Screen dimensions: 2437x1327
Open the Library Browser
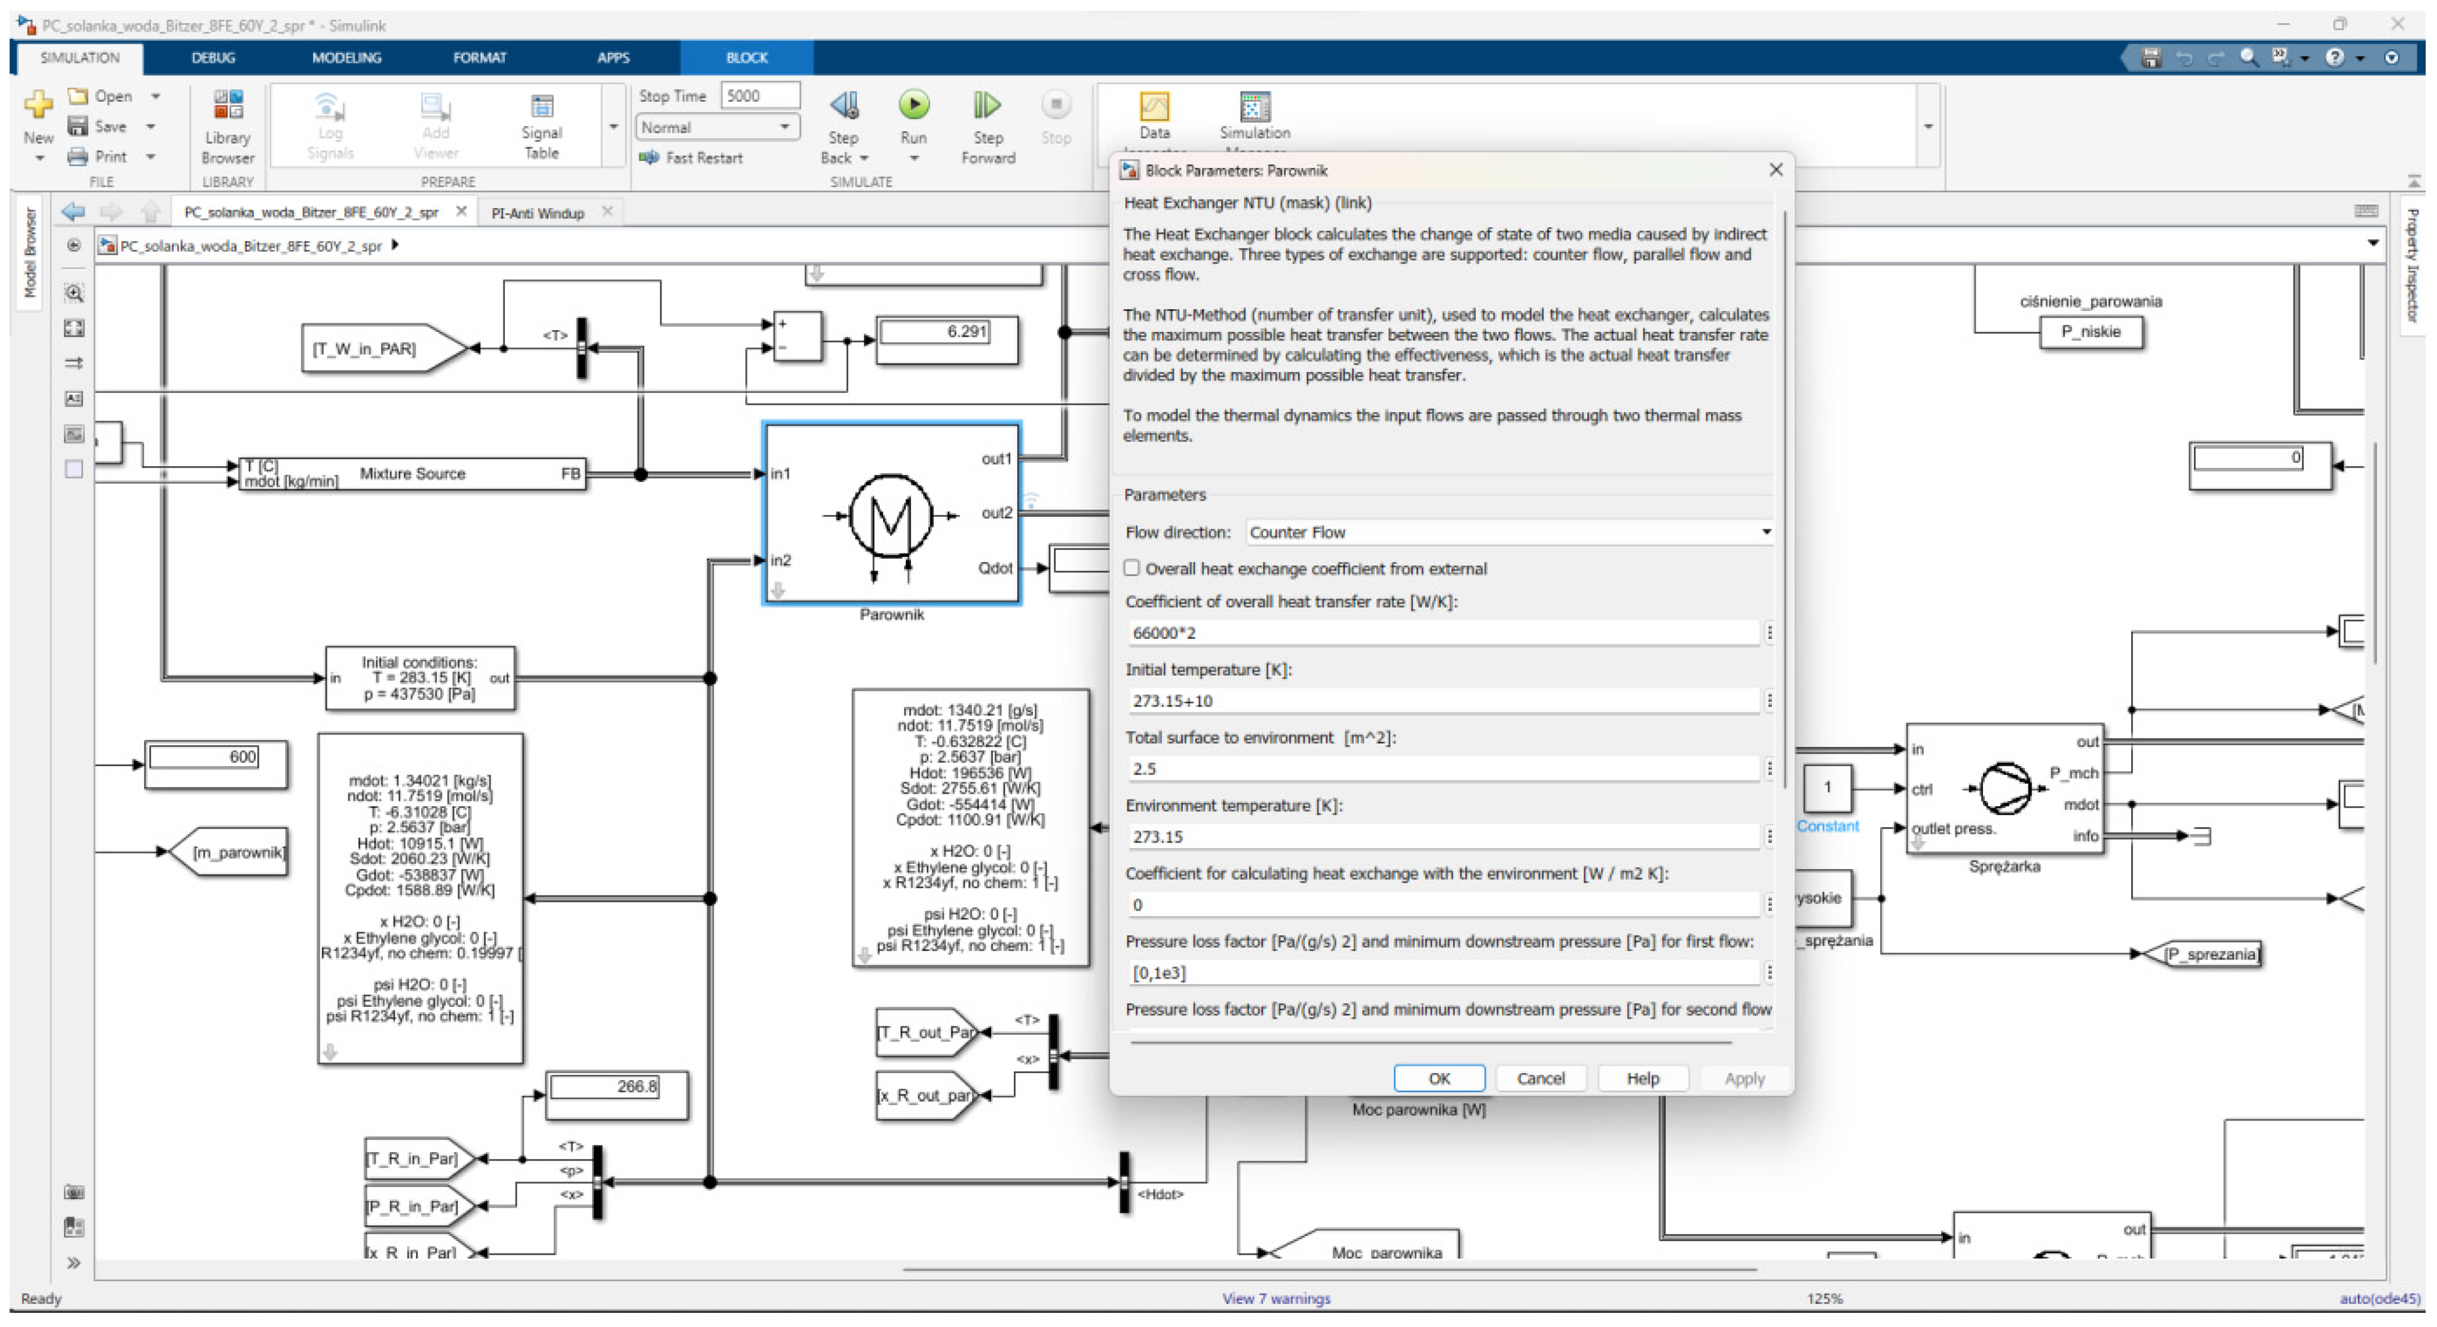228,127
